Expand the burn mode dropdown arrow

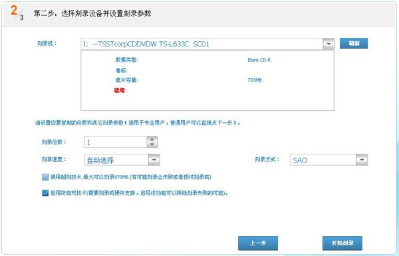coord(362,160)
